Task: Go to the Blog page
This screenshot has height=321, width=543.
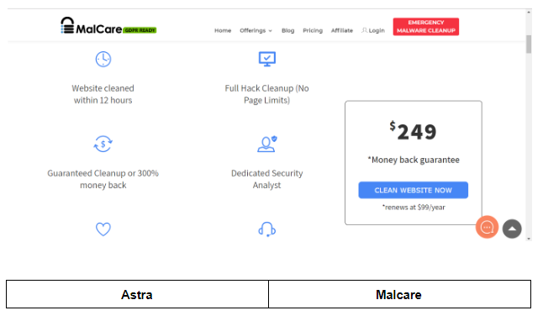Action: pos(287,30)
